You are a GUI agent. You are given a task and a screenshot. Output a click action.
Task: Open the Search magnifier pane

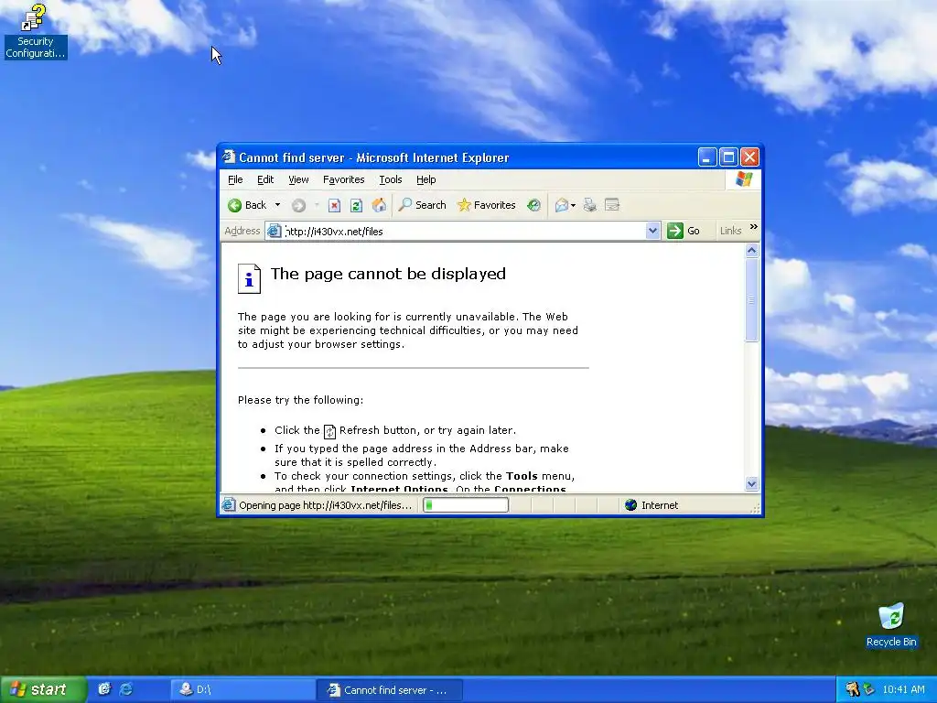(423, 205)
